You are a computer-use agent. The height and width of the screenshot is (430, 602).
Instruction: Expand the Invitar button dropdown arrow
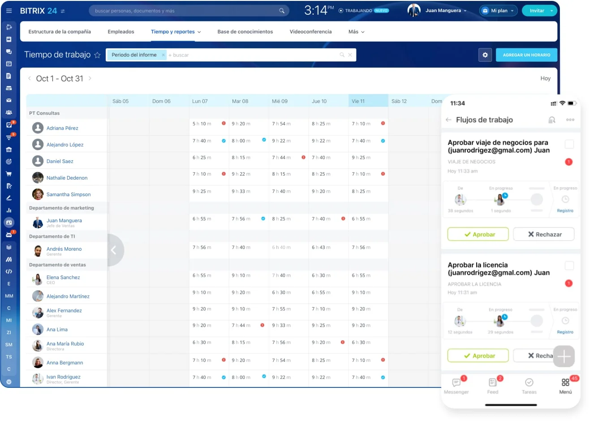552,11
